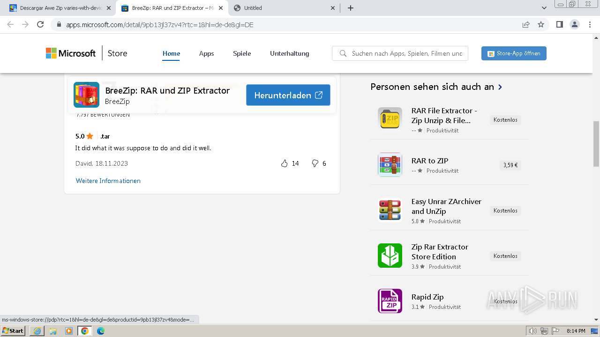Open the media player icon in the taskbar
The height and width of the screenshot is (337, 600).
(x=69, y=331)
